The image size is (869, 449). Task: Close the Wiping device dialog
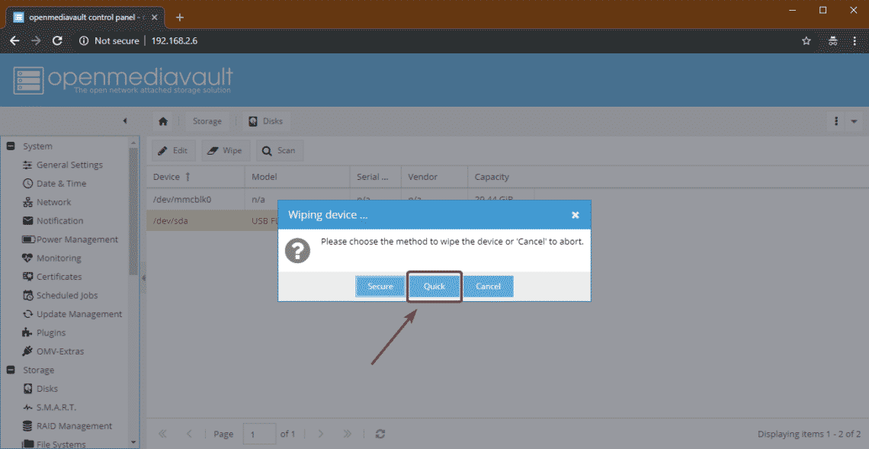(576, 215)
